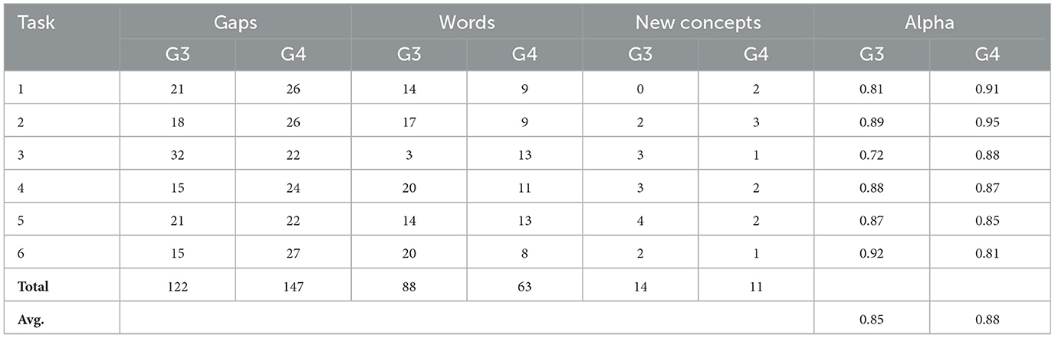This screenshot has height=338, width=1055.
Task: Select the Alpha G3 value 0.92 cell
Action: [x=872, y=255]
